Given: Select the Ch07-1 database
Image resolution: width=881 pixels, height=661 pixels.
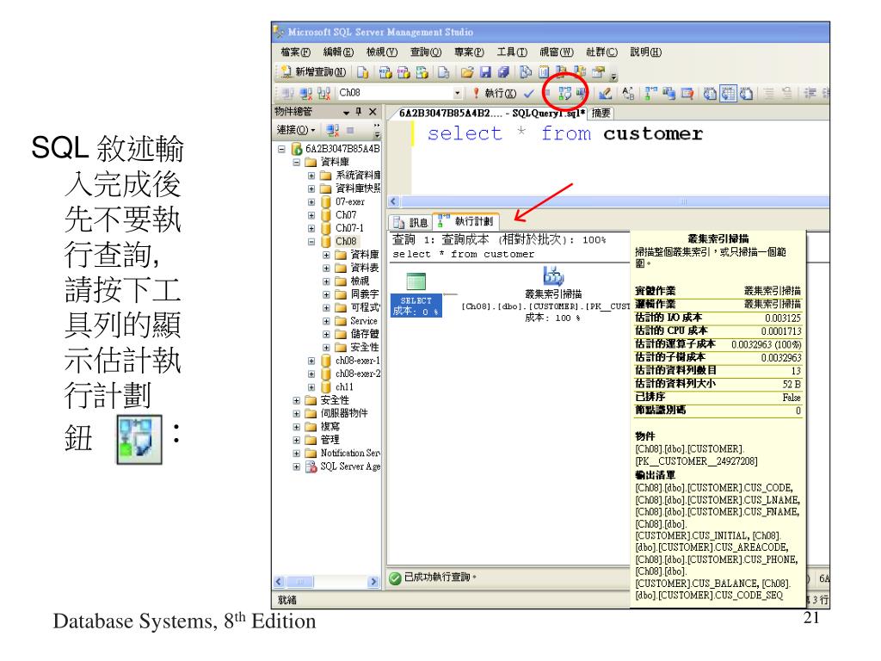Looking at the screenshot, I should coord(349,228).
